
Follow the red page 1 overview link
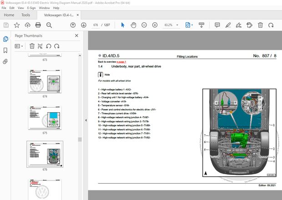click(121, 62)
